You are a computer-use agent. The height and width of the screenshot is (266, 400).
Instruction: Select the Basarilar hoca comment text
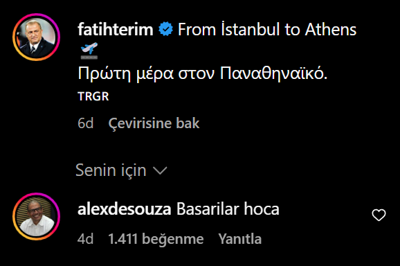228,209
